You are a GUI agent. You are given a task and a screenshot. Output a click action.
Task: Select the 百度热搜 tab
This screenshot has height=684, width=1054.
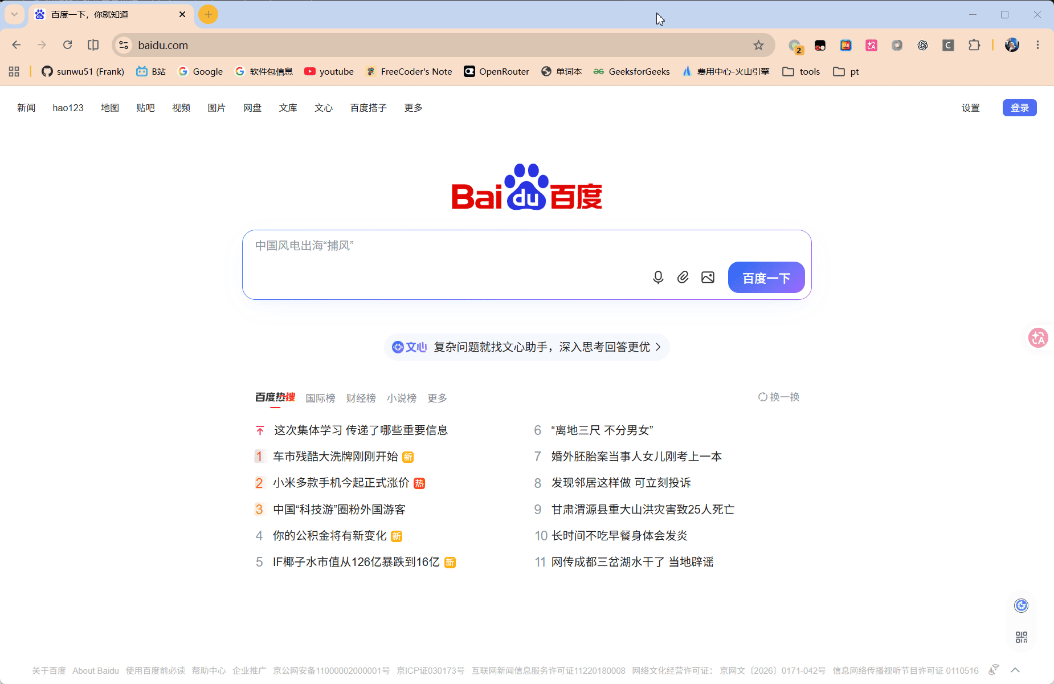[275, 397]
